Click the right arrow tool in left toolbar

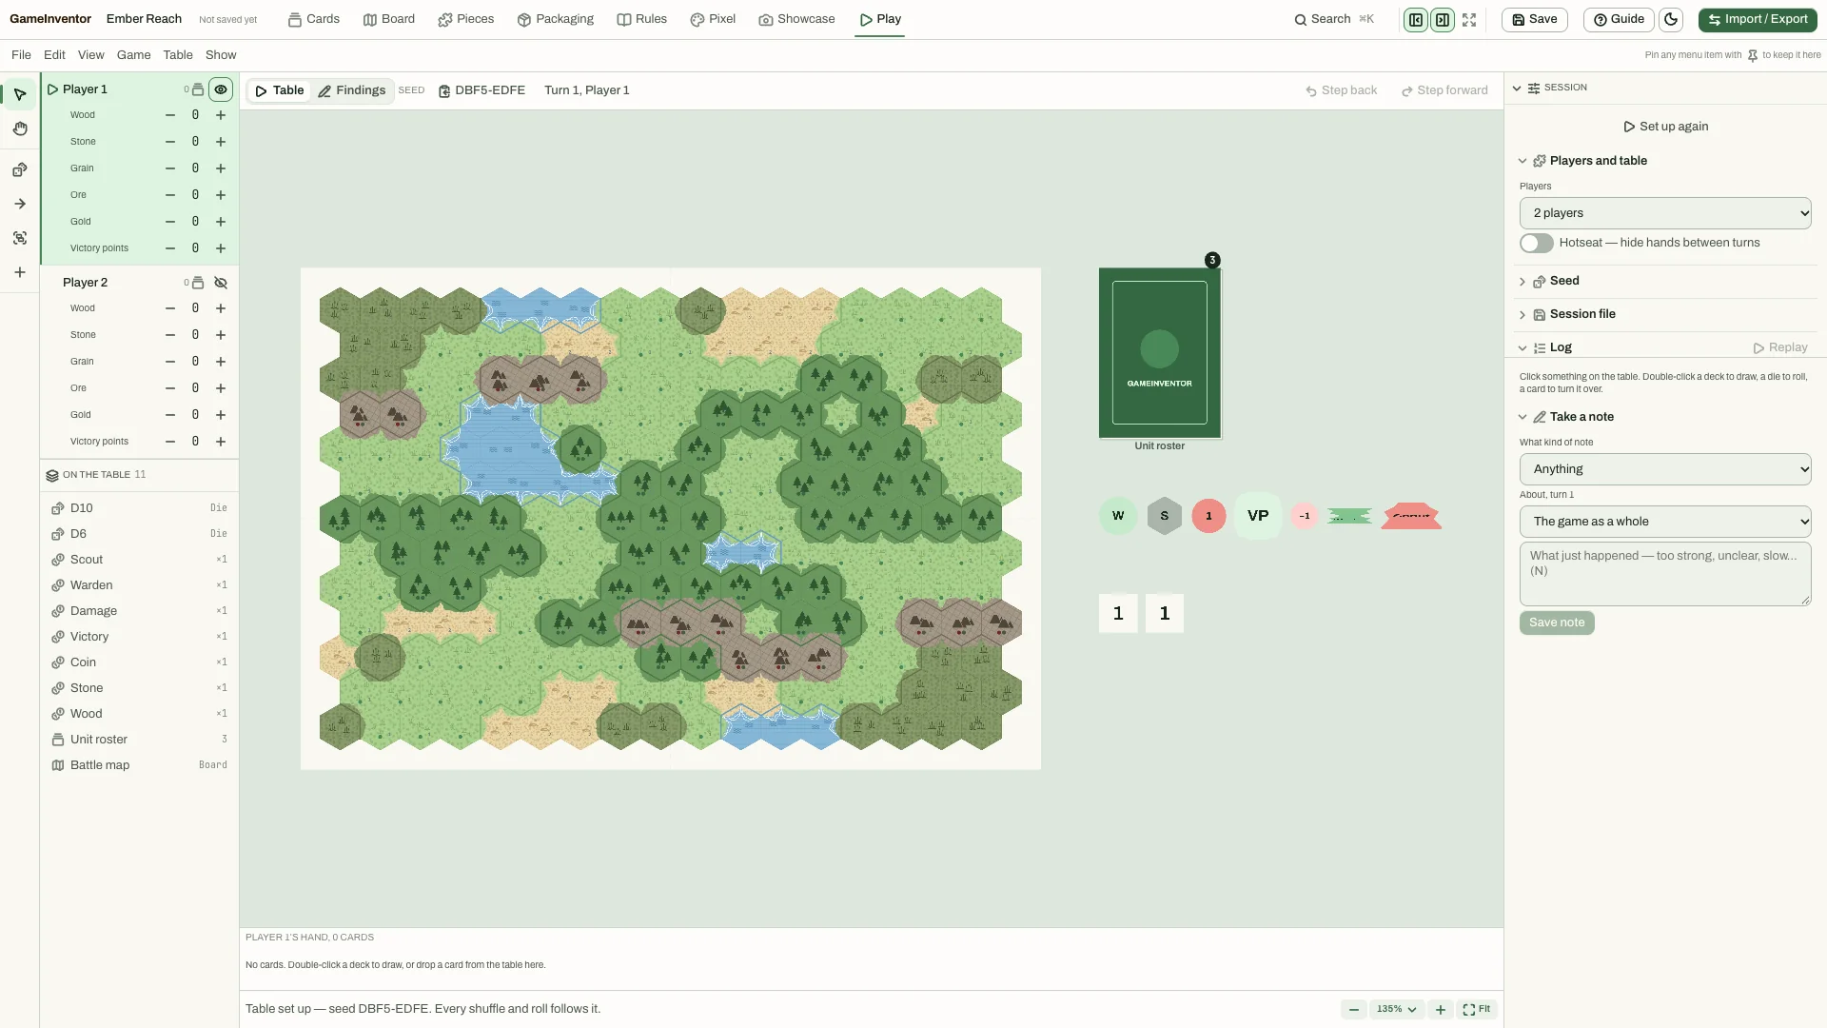click(20, 204)
